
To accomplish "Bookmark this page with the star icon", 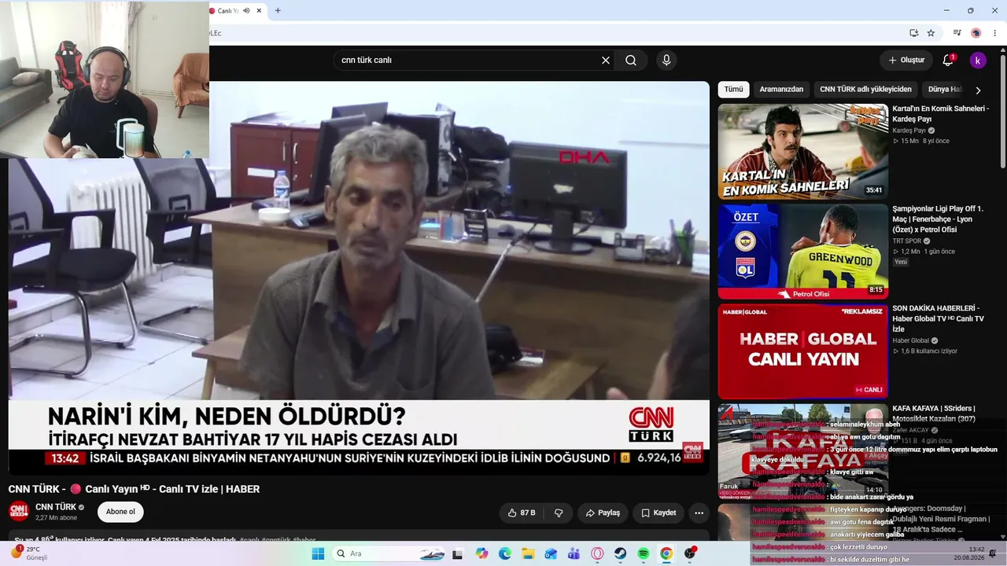I will point(931,33).
